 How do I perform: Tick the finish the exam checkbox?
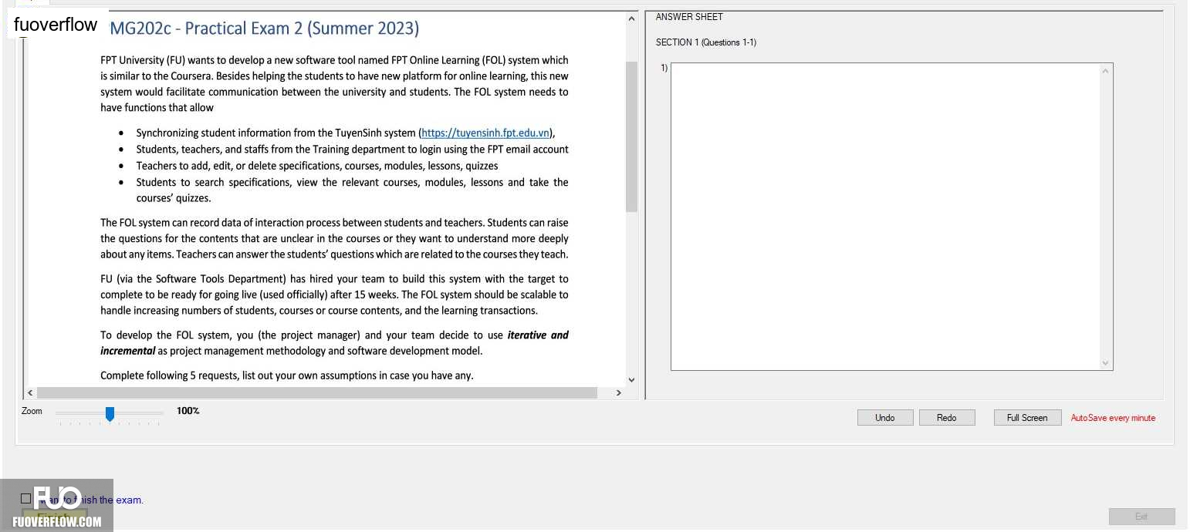click(26, 499)
